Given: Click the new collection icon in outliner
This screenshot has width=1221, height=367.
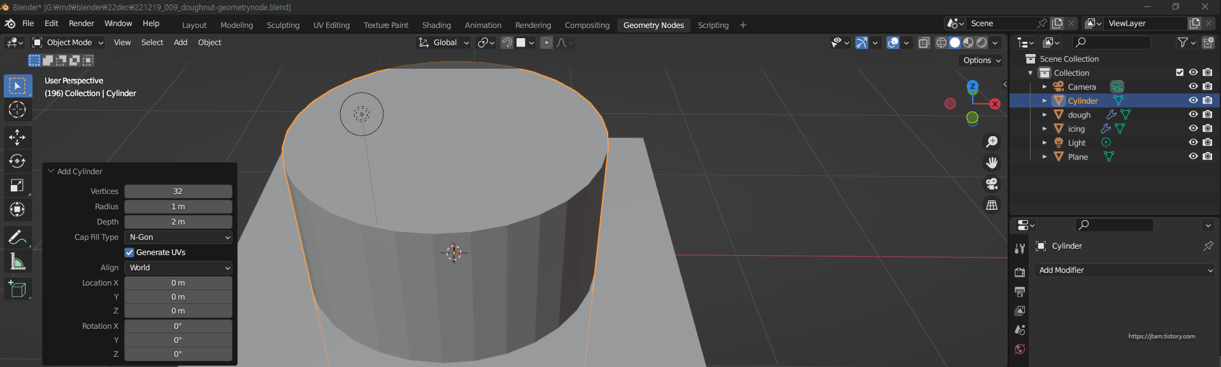Looking at the screenshot, I should click(1208, 43).
